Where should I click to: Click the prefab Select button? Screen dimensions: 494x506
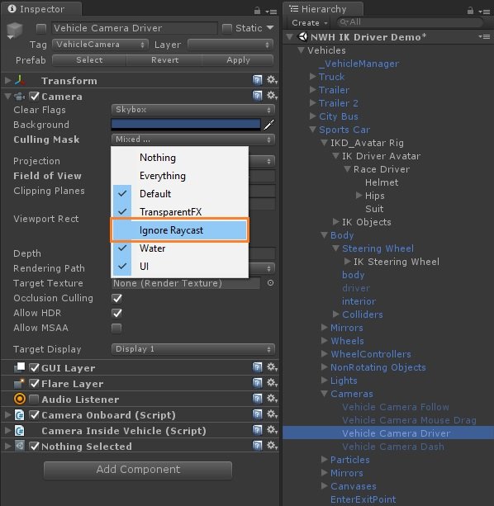[89, 60]
